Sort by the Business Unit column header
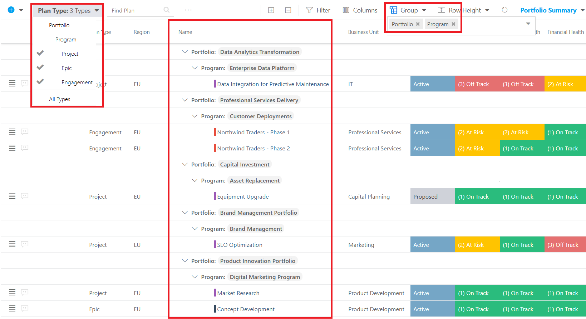The height and width of the screenshot is (319, 586). [363, 32]
